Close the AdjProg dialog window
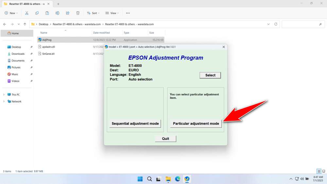This screenshot has height=184, width=327. point(224,47)
